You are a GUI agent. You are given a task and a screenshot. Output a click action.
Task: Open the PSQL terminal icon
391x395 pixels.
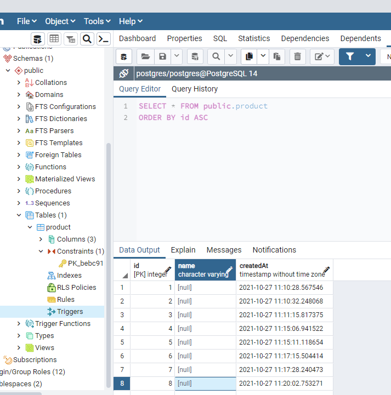click(x=104, y=39)
